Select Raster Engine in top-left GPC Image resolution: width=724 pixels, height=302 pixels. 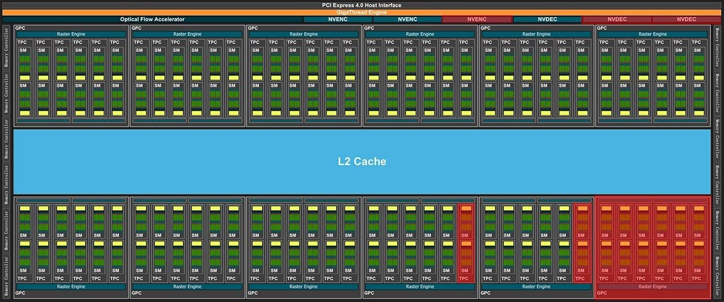(x=71, y=34)
